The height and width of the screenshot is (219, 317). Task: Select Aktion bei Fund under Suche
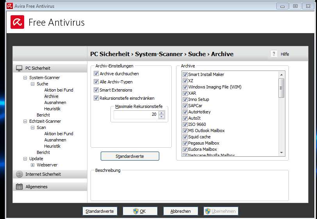(59, 90)
